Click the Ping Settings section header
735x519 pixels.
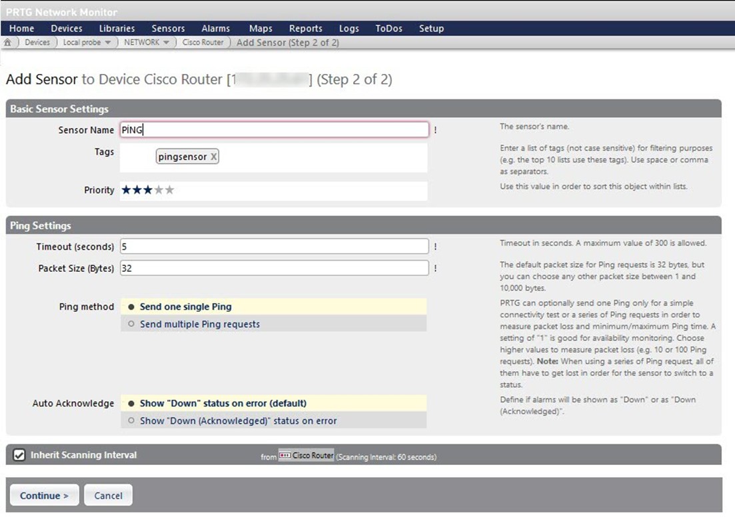click(x=363, y=225)
